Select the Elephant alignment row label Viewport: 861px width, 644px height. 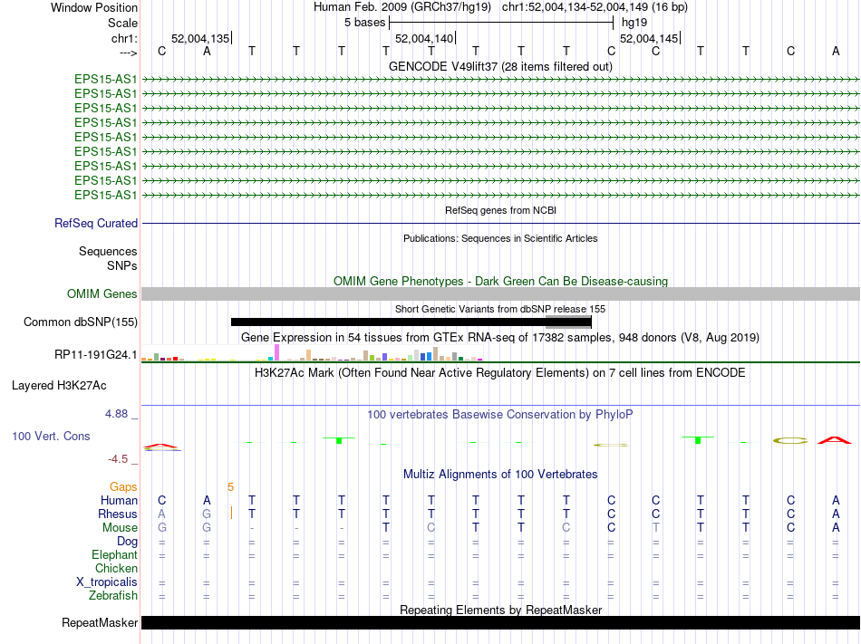[114, 554]
